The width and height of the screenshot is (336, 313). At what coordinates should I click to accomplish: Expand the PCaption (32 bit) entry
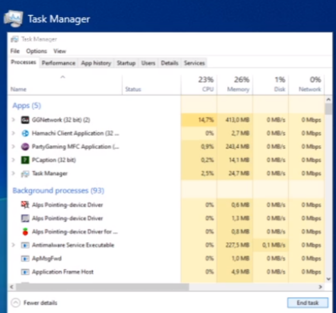(13, 160)
